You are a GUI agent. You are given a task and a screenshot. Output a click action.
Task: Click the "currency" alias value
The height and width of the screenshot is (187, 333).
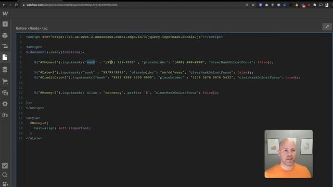coord(113,92)
